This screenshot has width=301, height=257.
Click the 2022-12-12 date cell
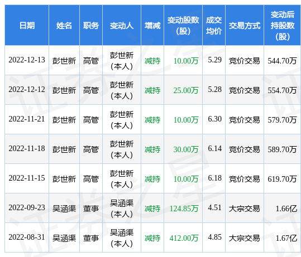(x=27, y=90)
